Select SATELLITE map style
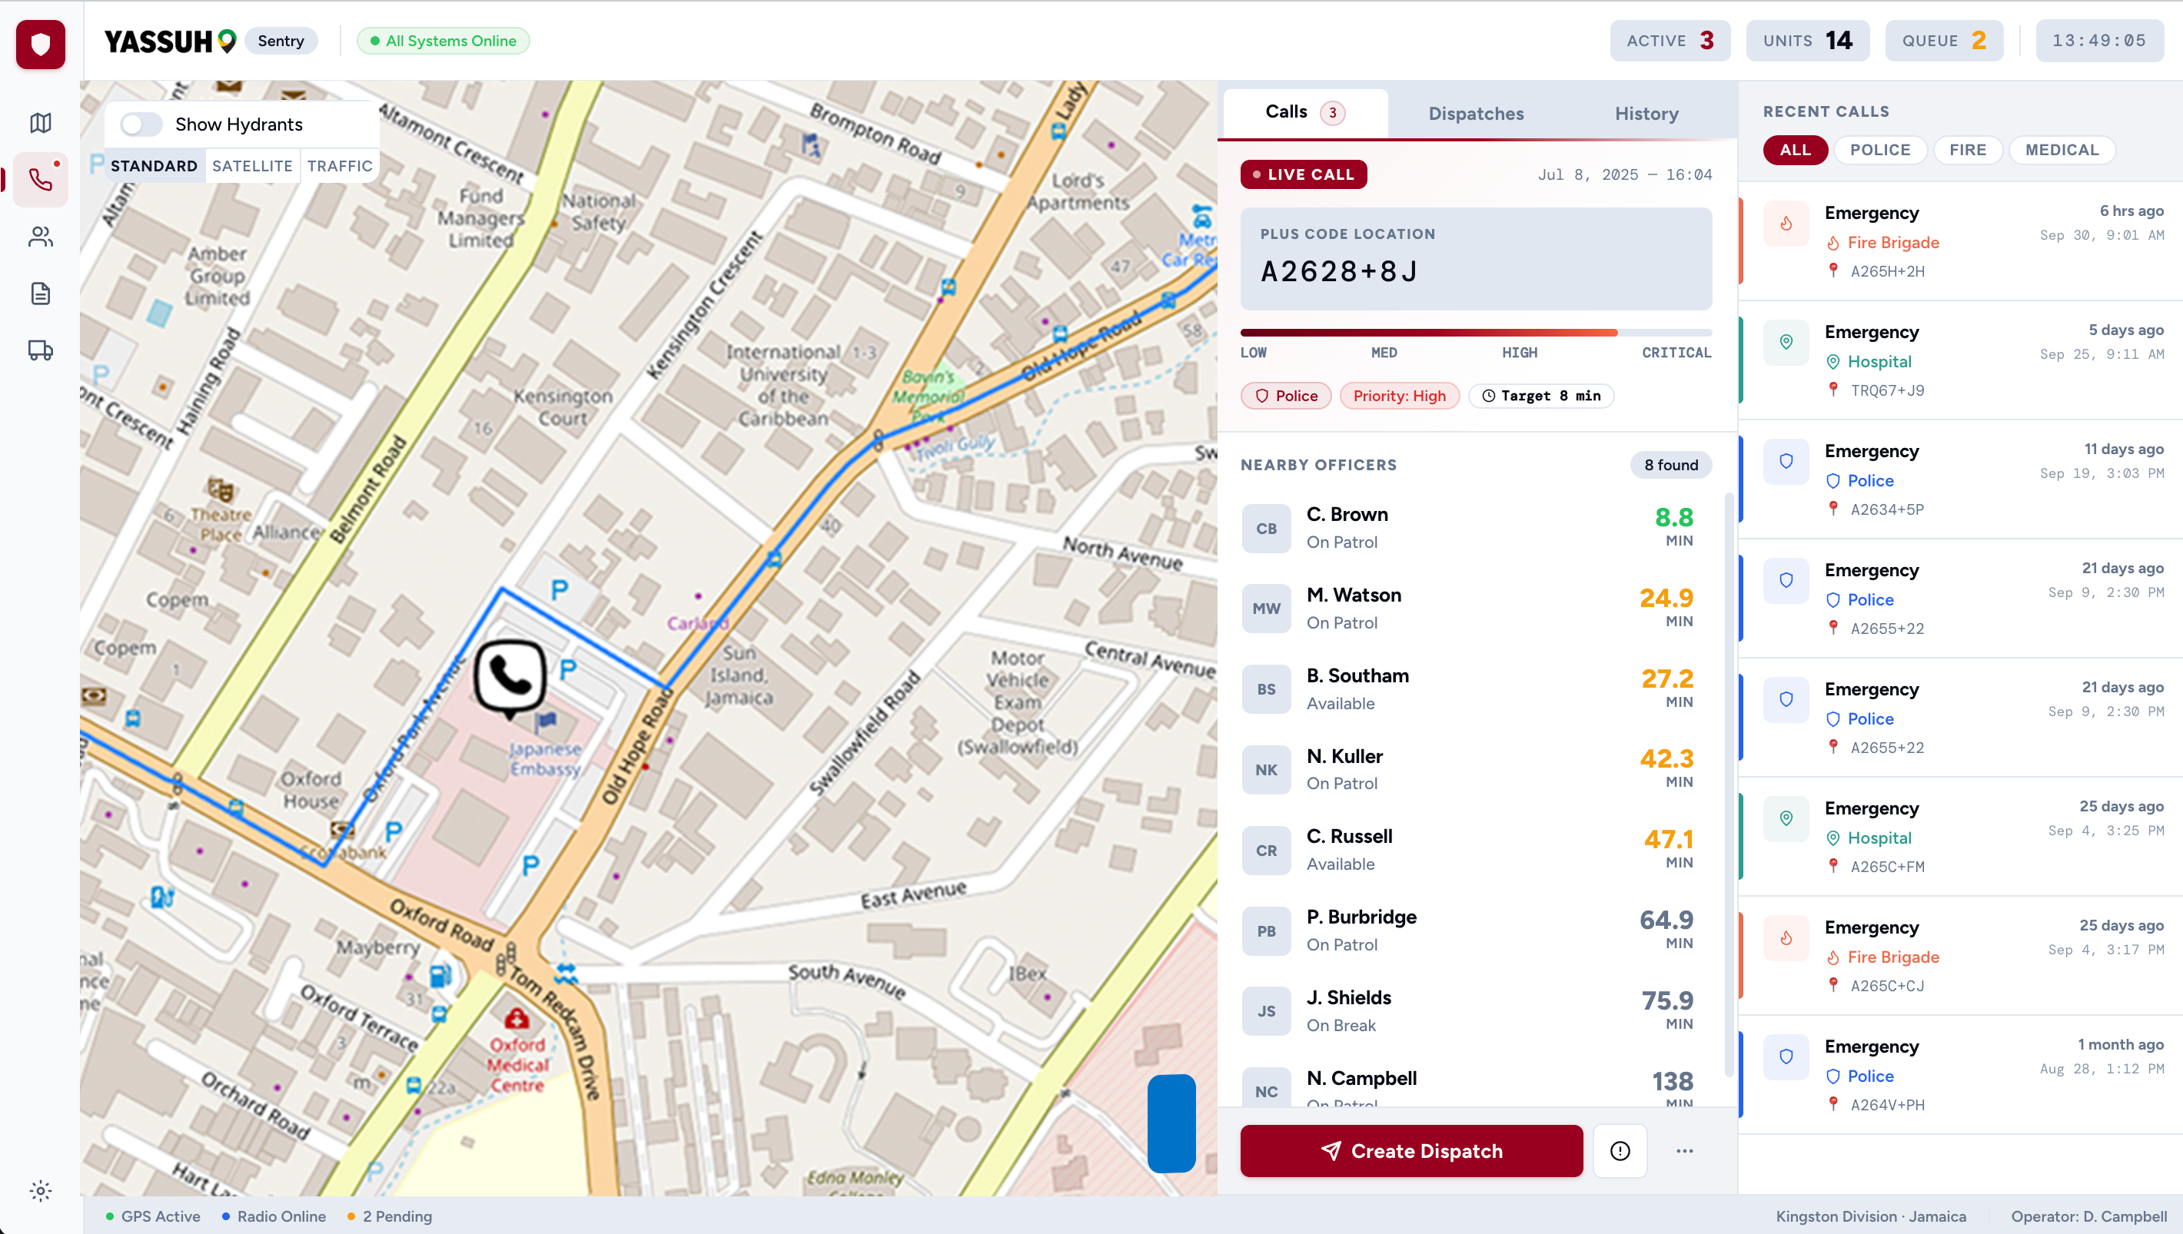 [x=252, y=166]
